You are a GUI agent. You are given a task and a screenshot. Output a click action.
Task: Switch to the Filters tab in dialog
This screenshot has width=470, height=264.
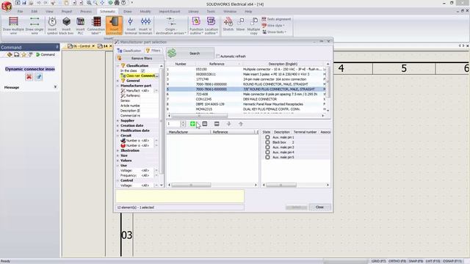[153, 51]
